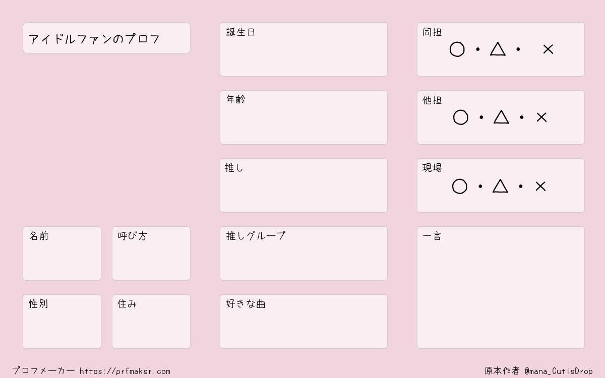Click inside the 名前 box
Image resolution: width=605 pixels, height=378 pixels.
click(62, 254)
